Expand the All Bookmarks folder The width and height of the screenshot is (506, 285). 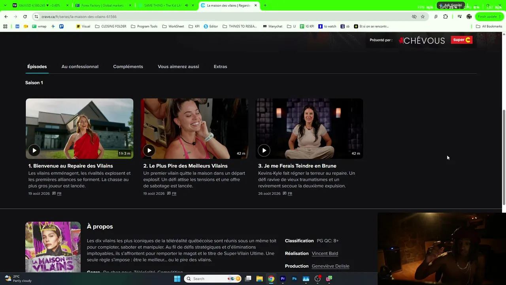pyautogui.click(x=489, y=27)
